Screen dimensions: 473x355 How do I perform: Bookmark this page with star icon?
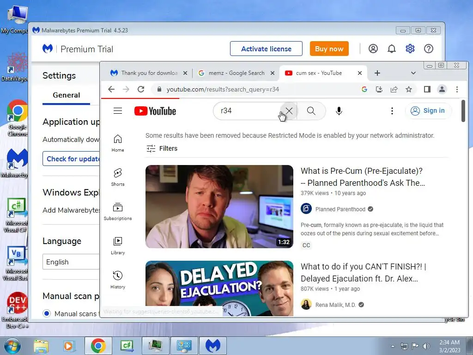(409, 89)
